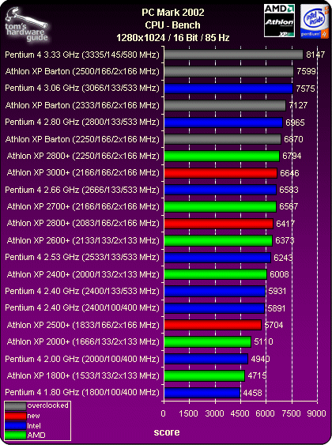
Task: Click the score value 6373
Action: pos(285,240)
